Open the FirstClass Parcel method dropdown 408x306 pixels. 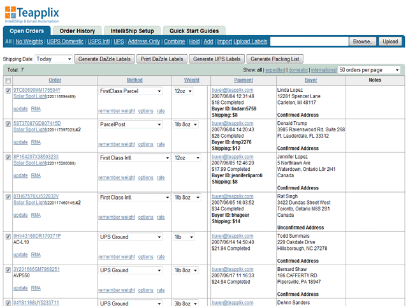coord(131,91)
